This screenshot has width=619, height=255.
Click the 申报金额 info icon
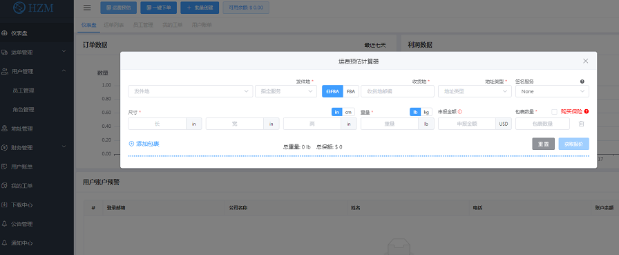pyautogui.click(x=460, y=112)
